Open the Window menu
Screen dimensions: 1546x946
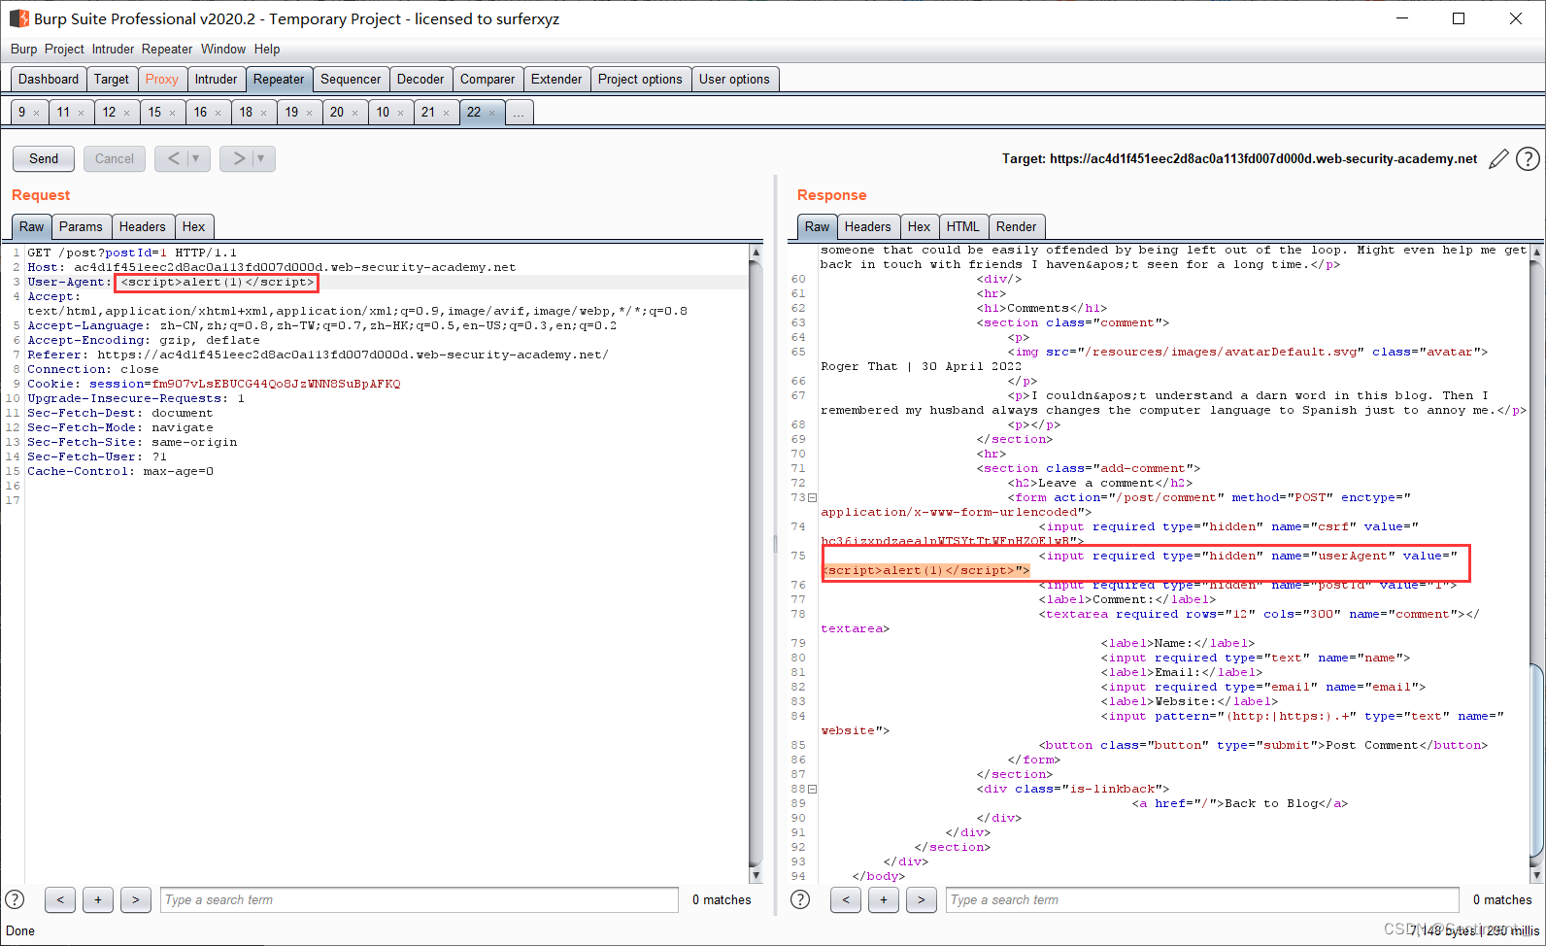pyautogui.click(x=223, y=49)
